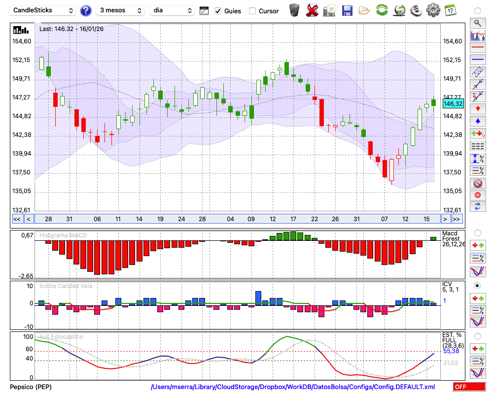Enable the Cursor checkbox
493x394 pixels.
(x=252, y=11)
